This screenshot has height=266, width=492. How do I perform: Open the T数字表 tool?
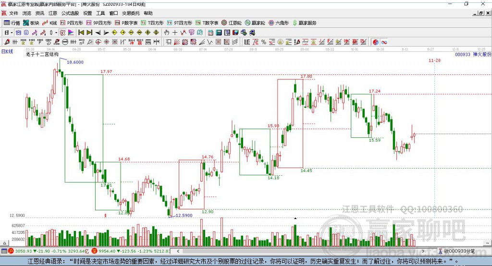[207, 23]
